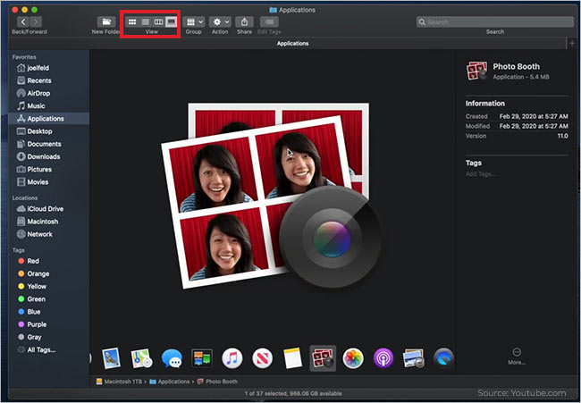Switch to gallery view
The width and height of the screenshot is (581, 403).
tap(171, 21)
